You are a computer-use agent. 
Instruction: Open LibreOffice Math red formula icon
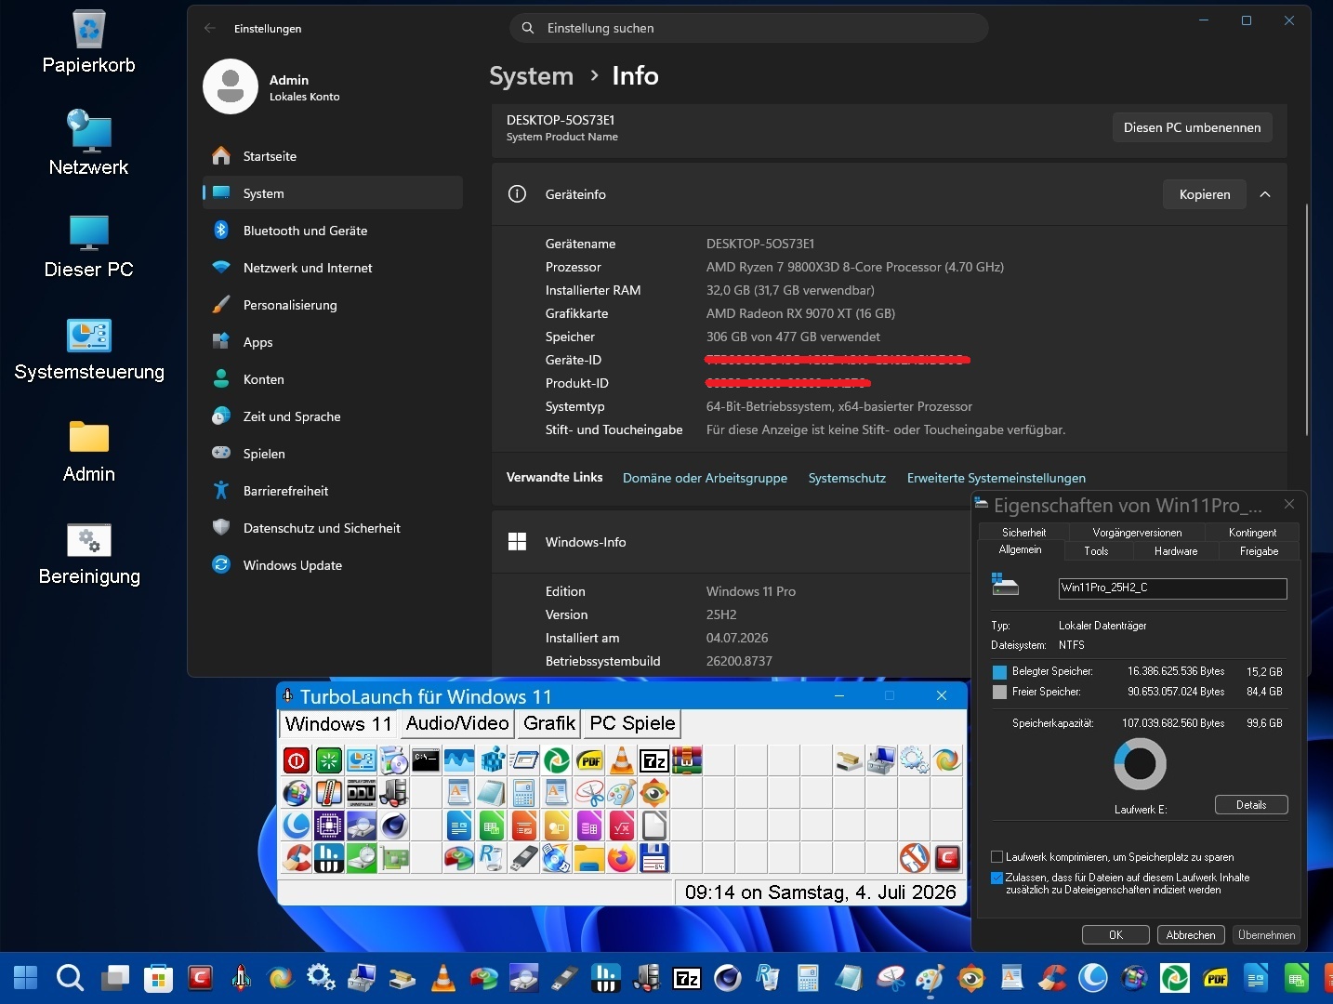622,826
